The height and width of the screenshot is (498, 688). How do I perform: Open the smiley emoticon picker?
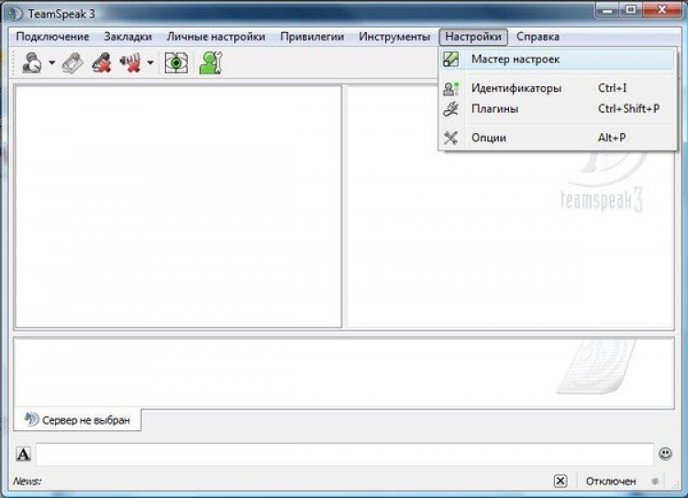(x=665, y=454)
